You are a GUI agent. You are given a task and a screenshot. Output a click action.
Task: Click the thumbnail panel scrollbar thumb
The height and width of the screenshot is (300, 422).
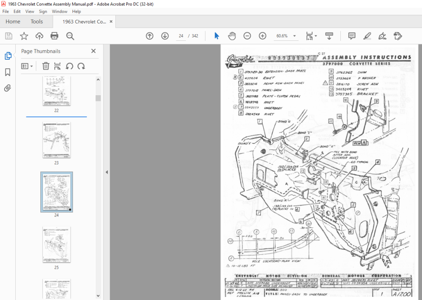coord(98,98)
